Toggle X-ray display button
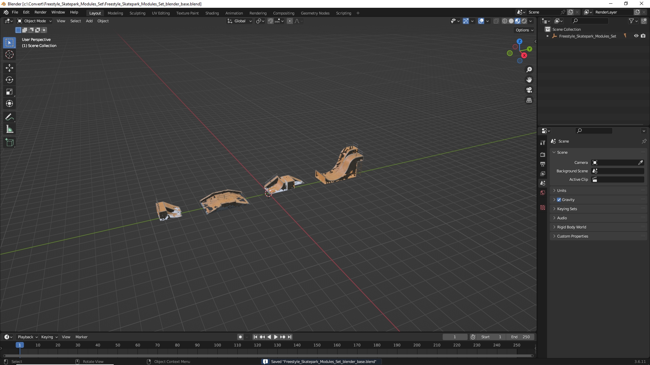 click(496, 21)
